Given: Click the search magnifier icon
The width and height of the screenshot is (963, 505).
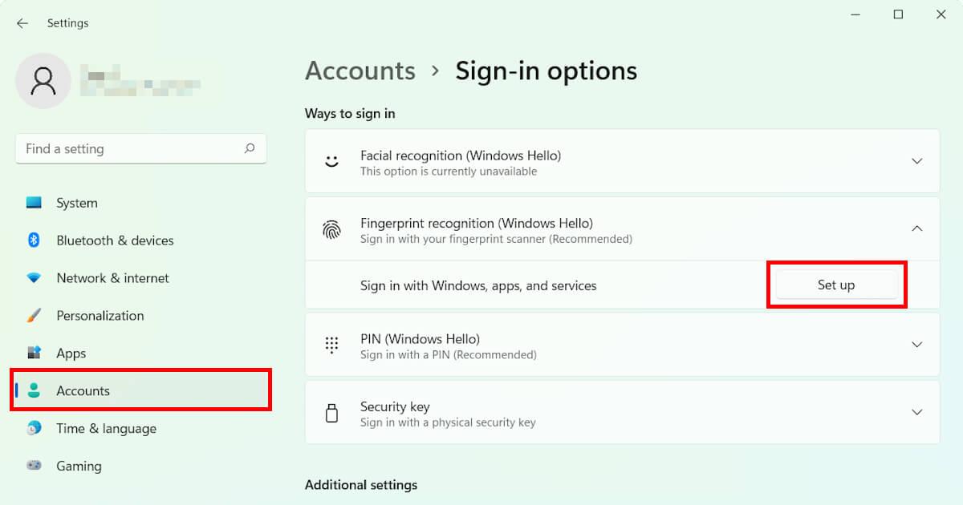Looking at the screenshot, I should pyautogui.click(x=250, y=148).
